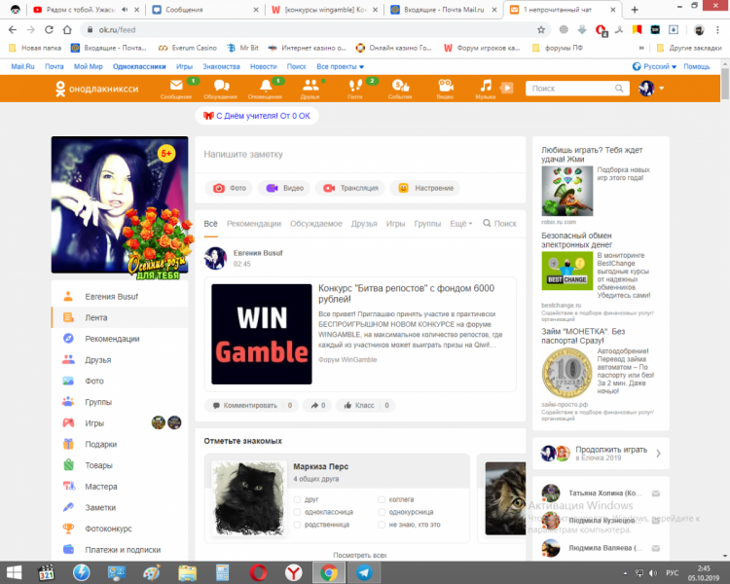The width and height of the screenshot is (730, 584).
Task: Select the 'Всё' feed tab
Action: [x=210, y=224]
